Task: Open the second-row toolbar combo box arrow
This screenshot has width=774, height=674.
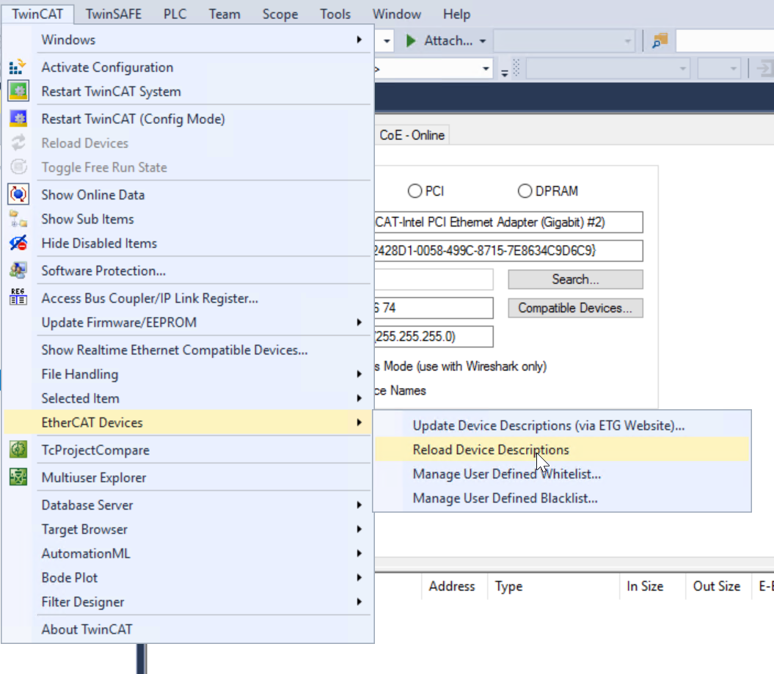Action: tap(486, 69)
